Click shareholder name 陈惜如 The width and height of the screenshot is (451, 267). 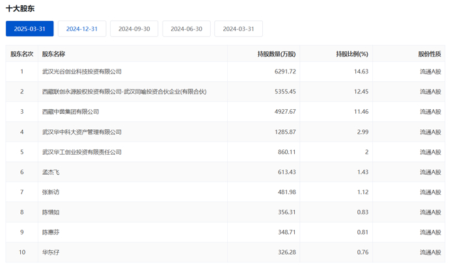click(51, 212)
